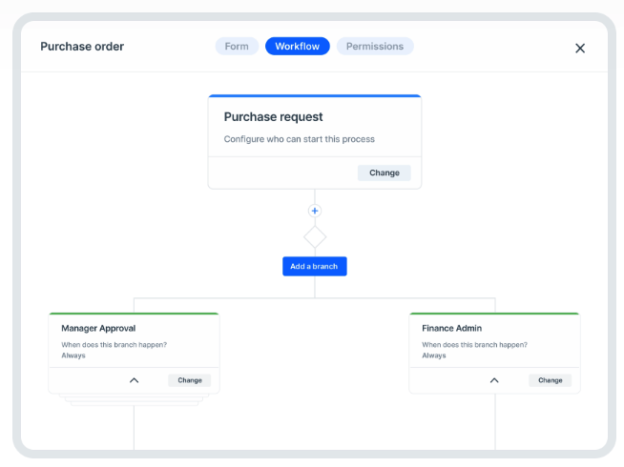Screen dimensions: 624x467
Task: Collapse the Manager Approval branch chevron
Action: 134,380
